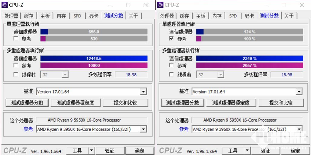
Task: Click 确定 button in left window
Action: (x=140, y=151)
